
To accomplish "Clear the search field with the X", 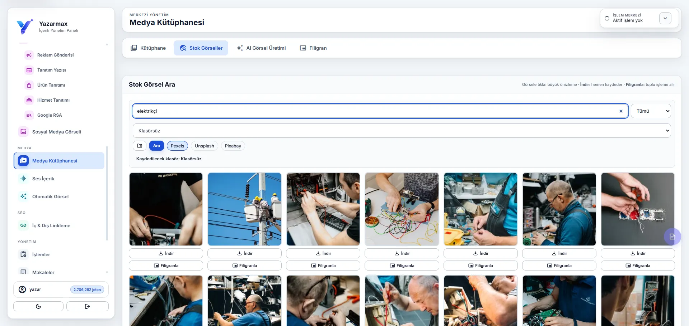I will point(621,111).
